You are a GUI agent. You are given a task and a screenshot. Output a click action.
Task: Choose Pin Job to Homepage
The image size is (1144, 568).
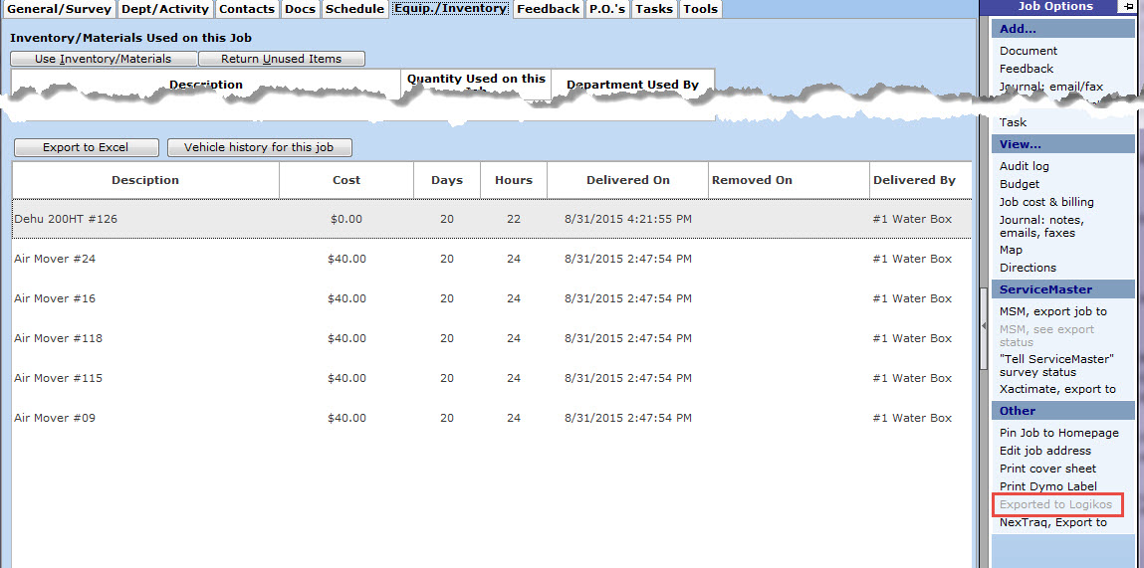[1058, 433]
